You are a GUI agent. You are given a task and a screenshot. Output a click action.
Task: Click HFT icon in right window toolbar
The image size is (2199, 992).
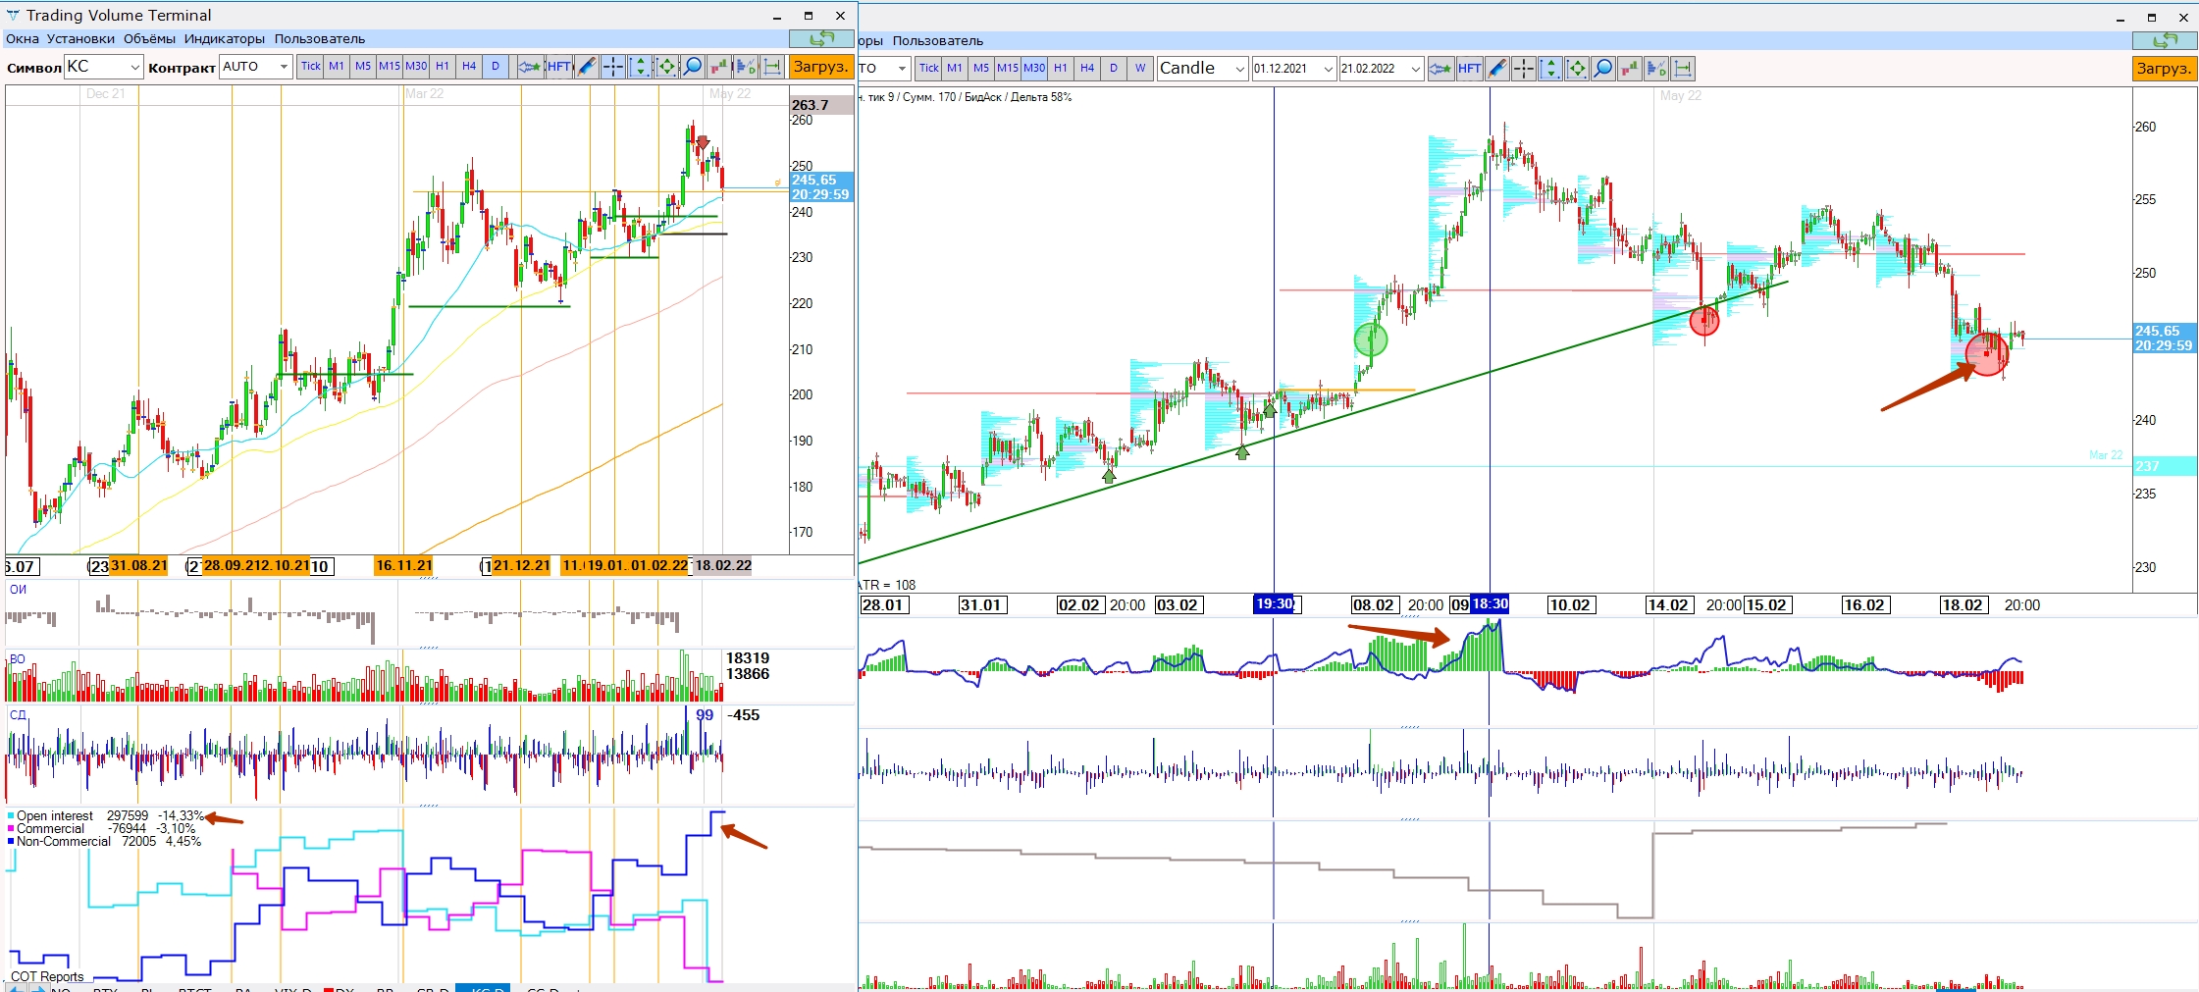pyautogui.click(x=1469, y=69)
